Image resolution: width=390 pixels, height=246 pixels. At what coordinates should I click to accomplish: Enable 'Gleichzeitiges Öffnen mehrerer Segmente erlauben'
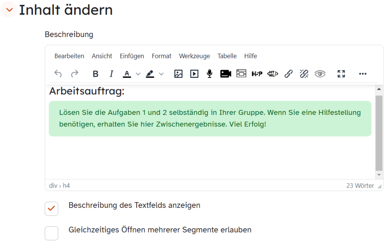tap(51, 233)
